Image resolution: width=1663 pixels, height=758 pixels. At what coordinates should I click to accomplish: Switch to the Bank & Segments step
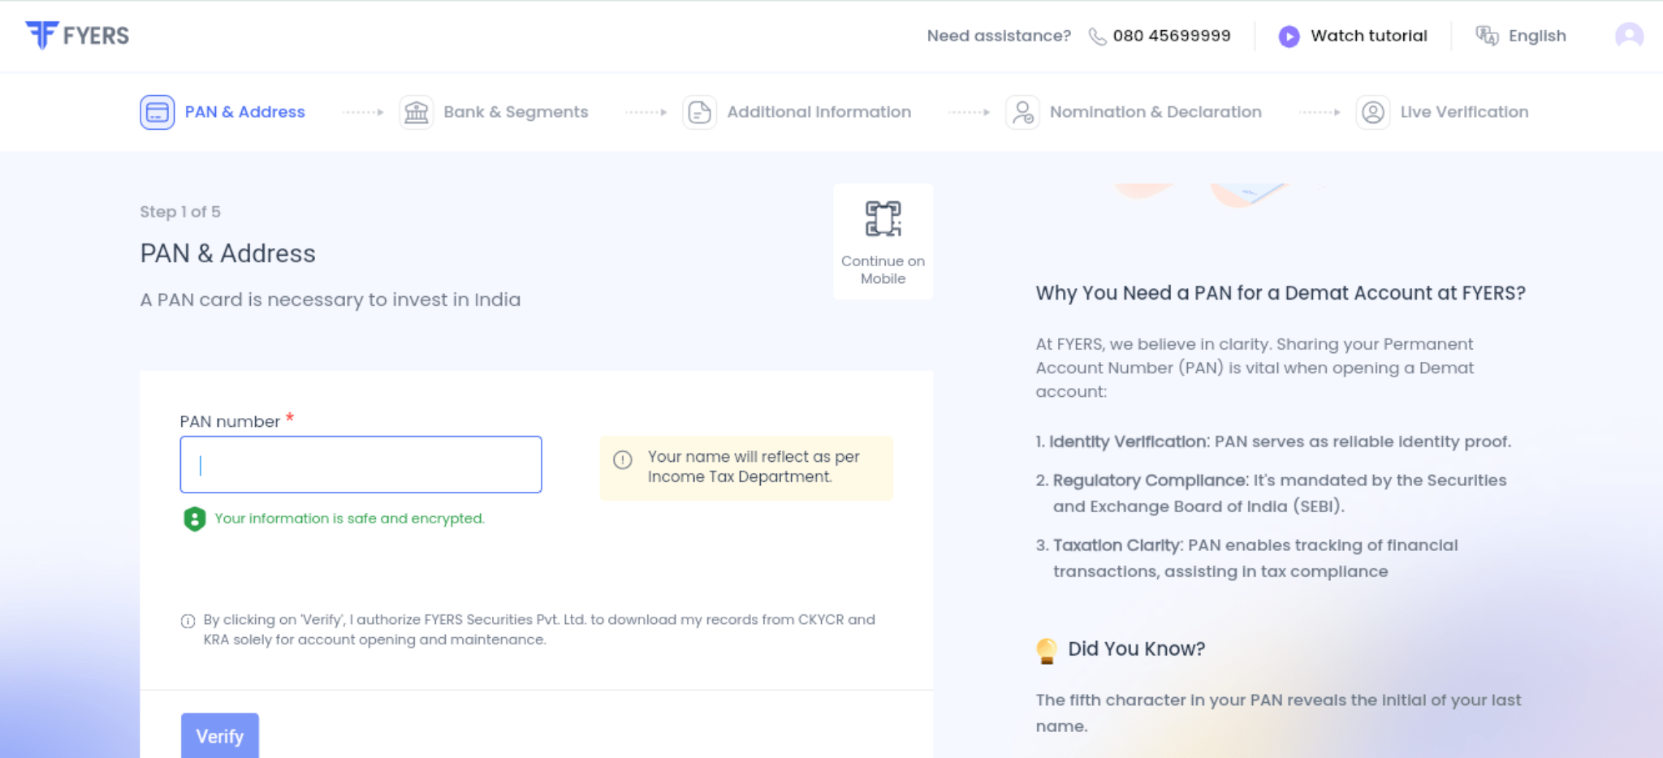tap(516, 111)
